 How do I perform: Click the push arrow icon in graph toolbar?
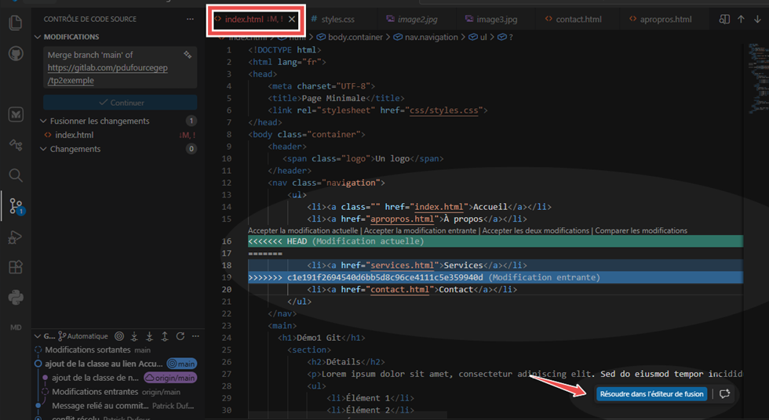click(x=165, y=336)
